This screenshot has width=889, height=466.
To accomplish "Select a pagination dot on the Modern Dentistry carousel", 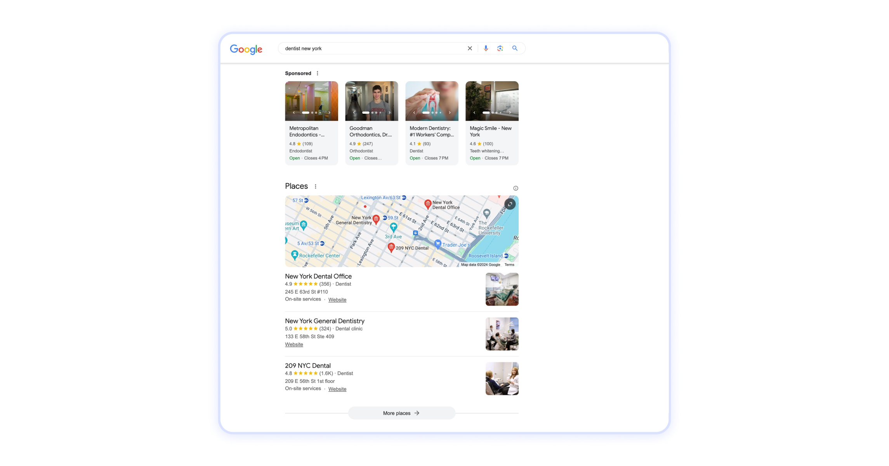I will 432,112.
